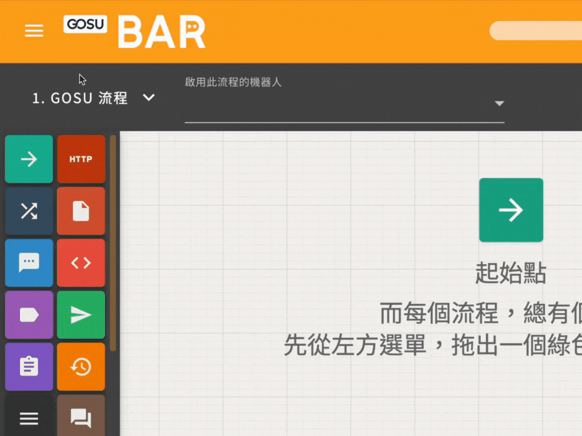Select the document node icon
Viewport: 582px width, 436px height.
coord(81,210)
